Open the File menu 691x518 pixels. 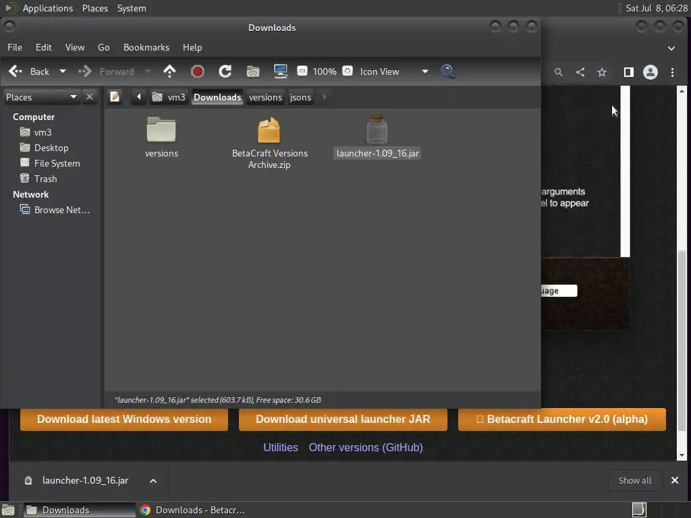coord(15,47)
